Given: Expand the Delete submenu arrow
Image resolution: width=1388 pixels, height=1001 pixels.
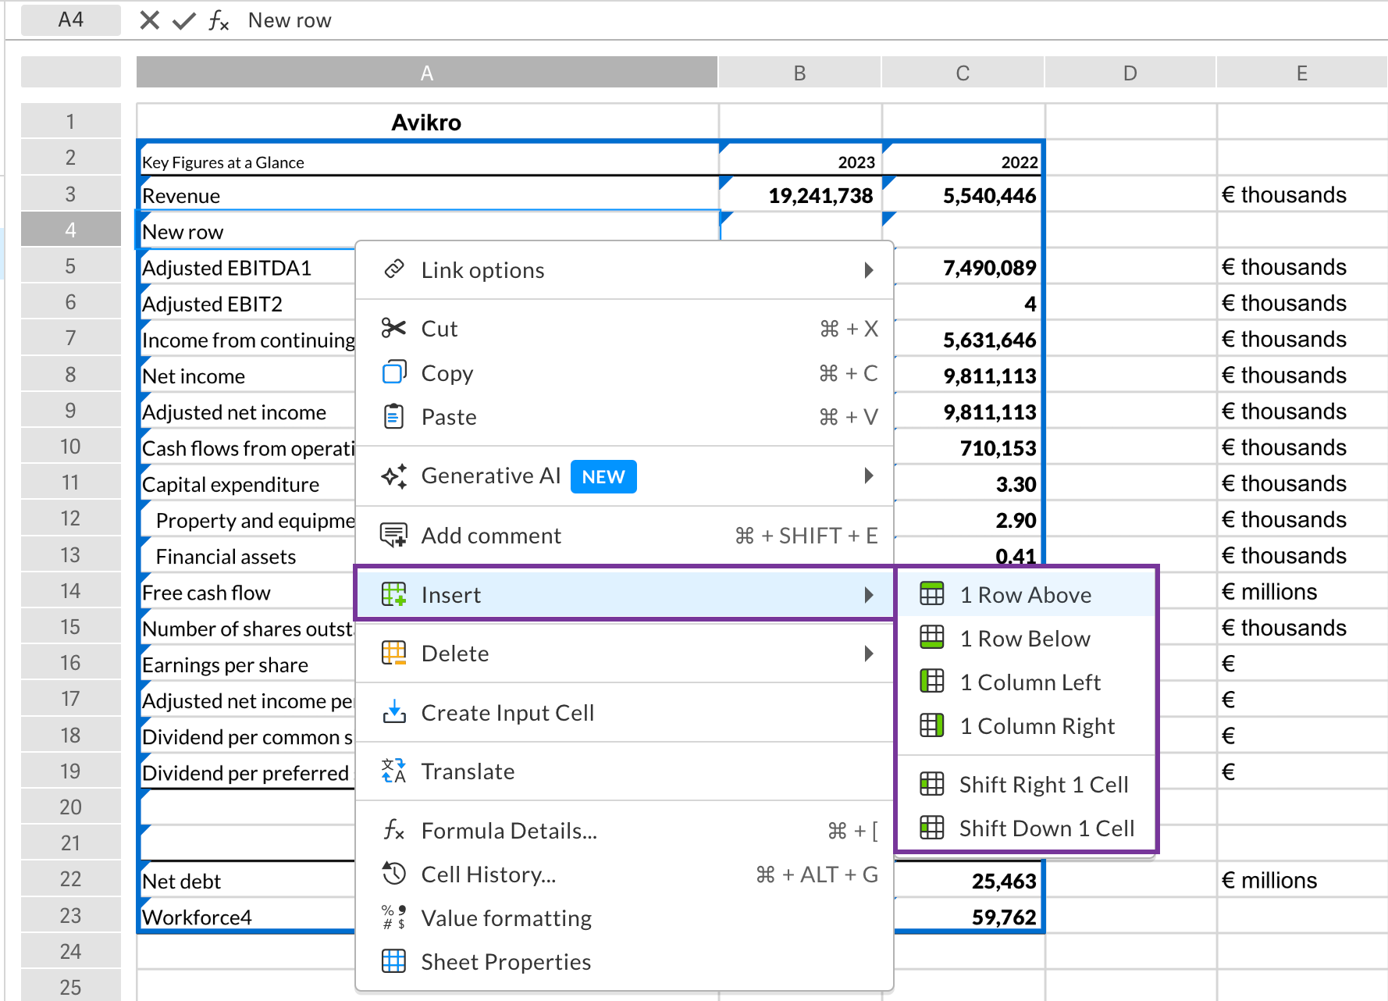Looking at the screenshot, I should pos(869,654).
